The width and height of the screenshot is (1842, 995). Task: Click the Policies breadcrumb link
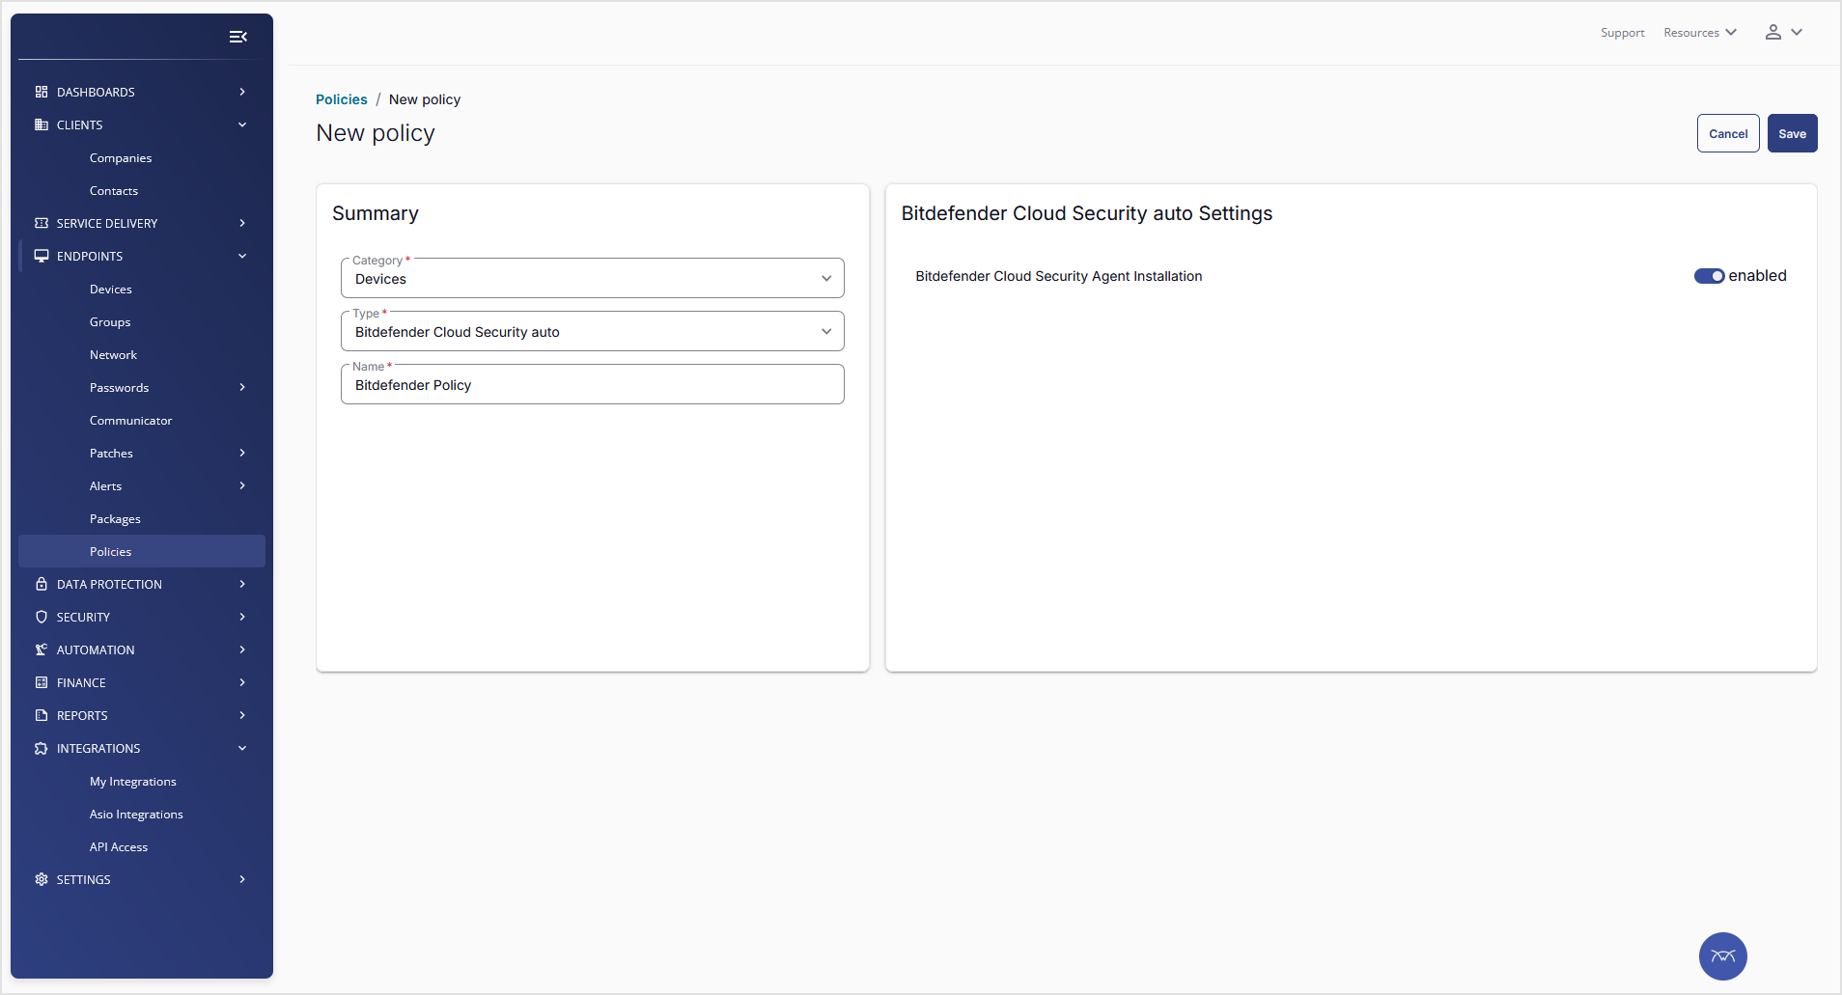point(342,99)
